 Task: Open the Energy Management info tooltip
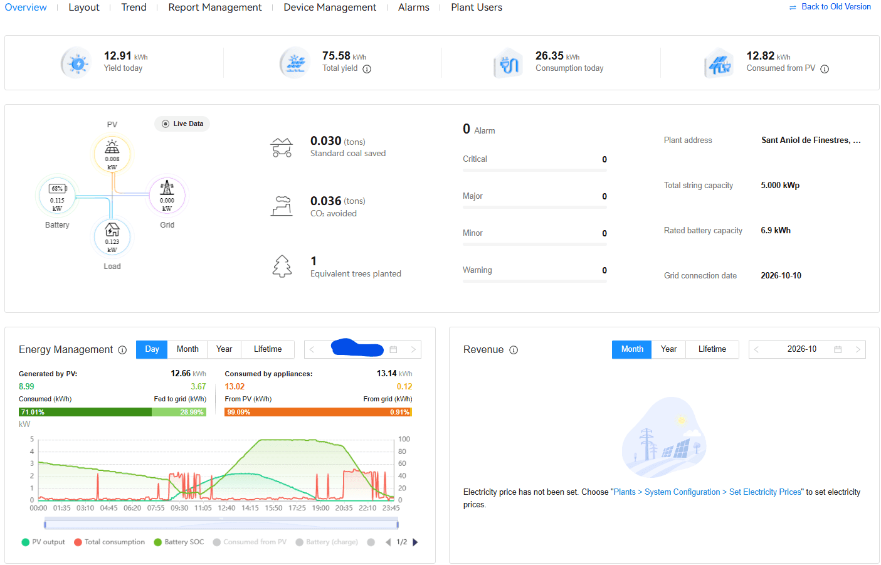pyautogui.click(x=122, y=350)
